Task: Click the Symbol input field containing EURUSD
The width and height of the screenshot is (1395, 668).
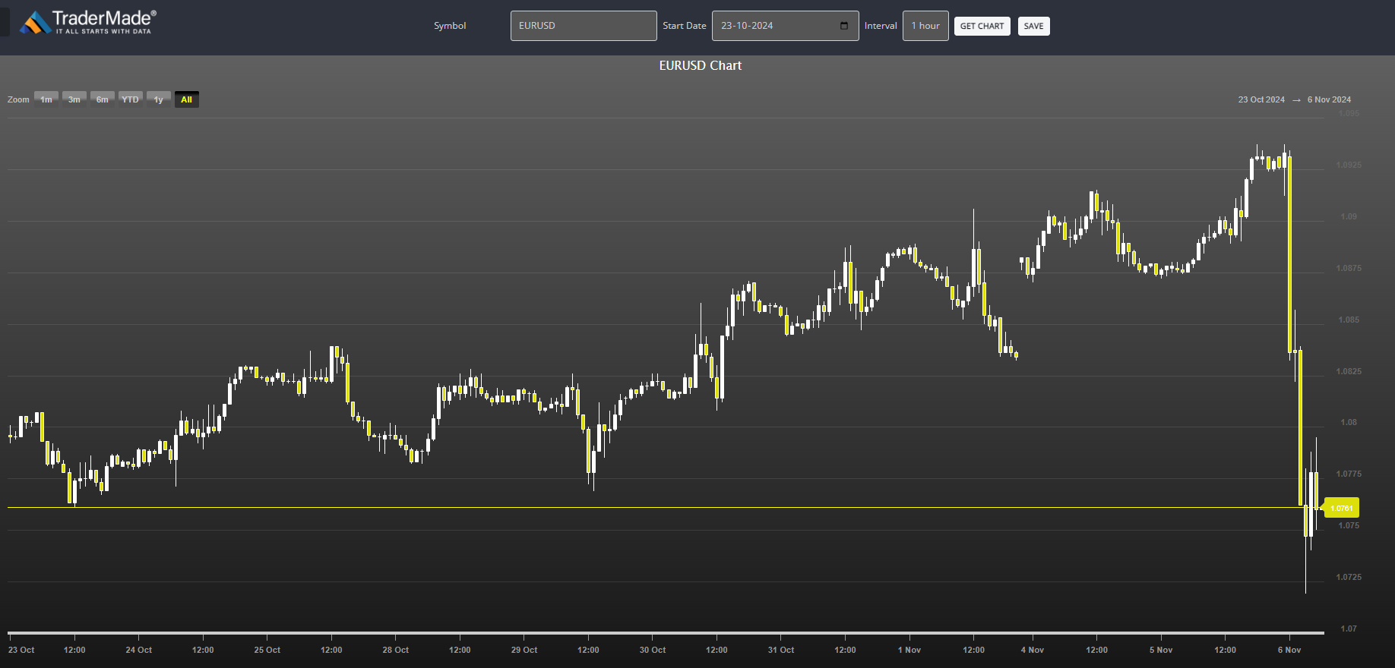Action: point(584,26)
